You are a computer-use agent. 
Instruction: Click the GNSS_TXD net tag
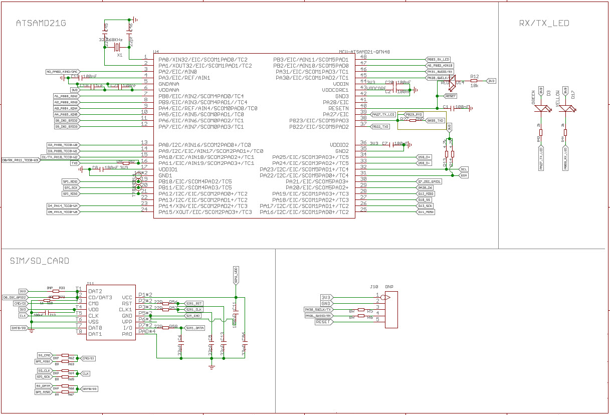(435, 120)
